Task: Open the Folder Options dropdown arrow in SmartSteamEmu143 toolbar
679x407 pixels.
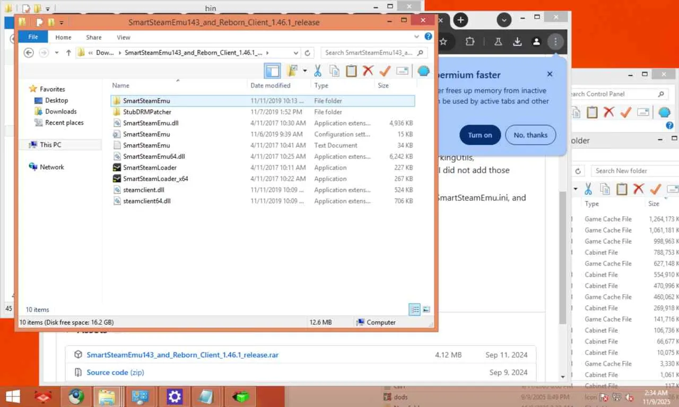Action: tap(304, 71)
